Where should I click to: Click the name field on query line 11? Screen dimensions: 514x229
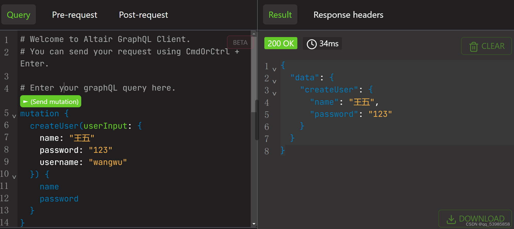(x=49, y=187)
